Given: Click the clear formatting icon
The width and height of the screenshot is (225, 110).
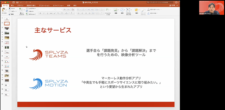Looking at the screenshot, I should pos(73,10).
